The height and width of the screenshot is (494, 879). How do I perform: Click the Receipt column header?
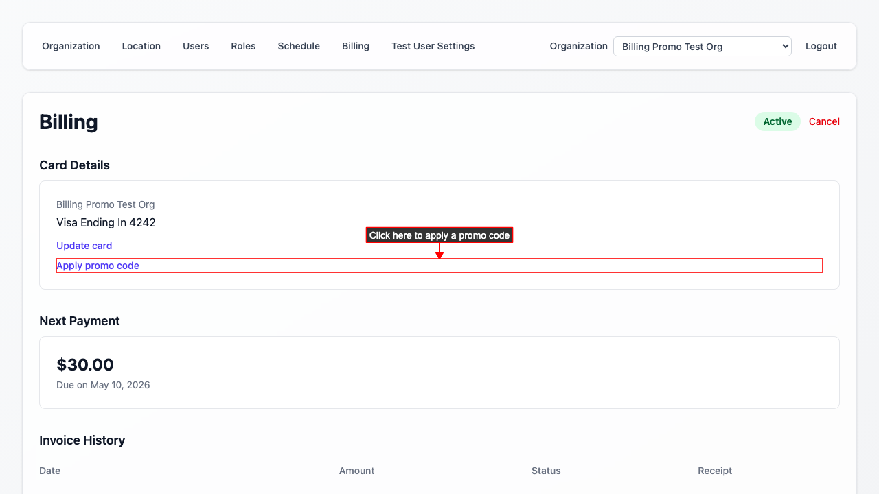point(715,471)
